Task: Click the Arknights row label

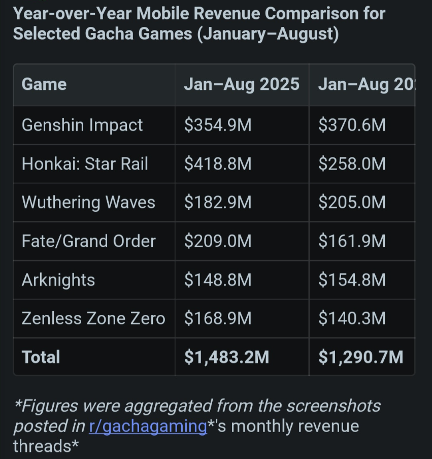Action: [x=58, y=280]
